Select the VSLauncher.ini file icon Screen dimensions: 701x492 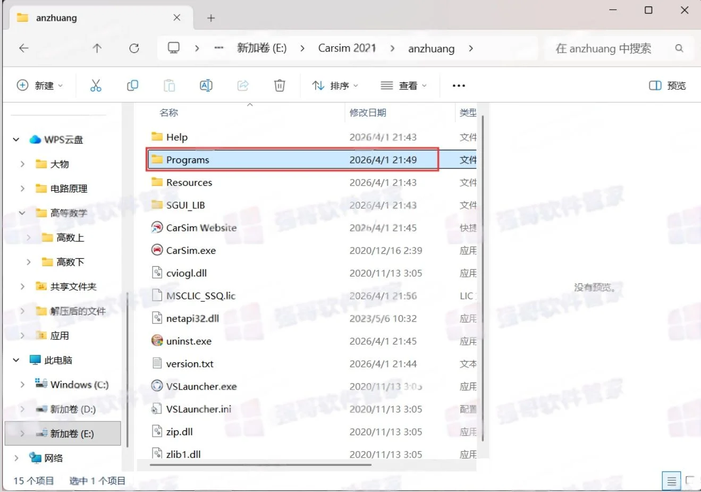(157, 409)
